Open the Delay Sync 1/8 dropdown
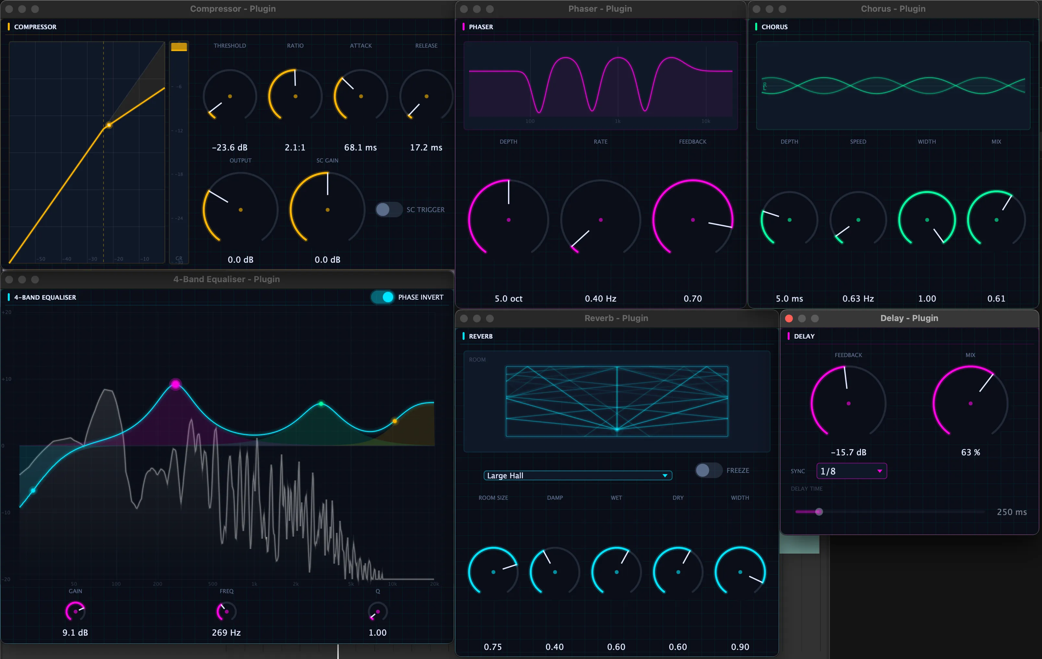Viewport: 1042px width, 659px height. pyautogui.click(x=851, y=471)
